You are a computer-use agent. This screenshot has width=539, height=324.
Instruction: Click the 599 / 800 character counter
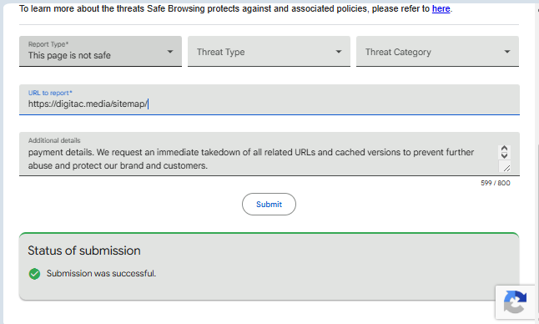point(495,183)
